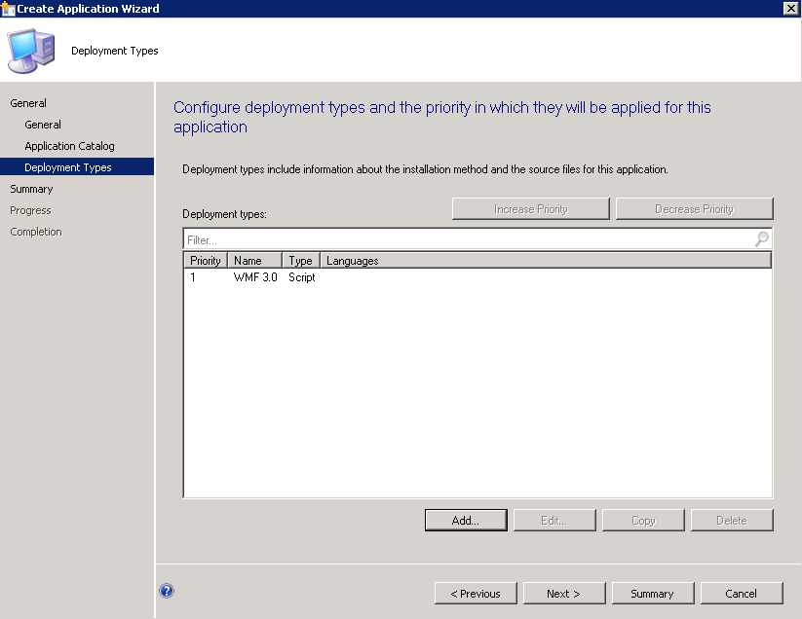The height and width of the screenshot is (619, 802).
Task: Go back with the Previous button
Action: (x=476, y=594)
